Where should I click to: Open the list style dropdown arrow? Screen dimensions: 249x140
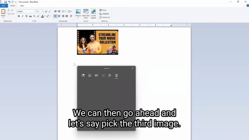66,11
